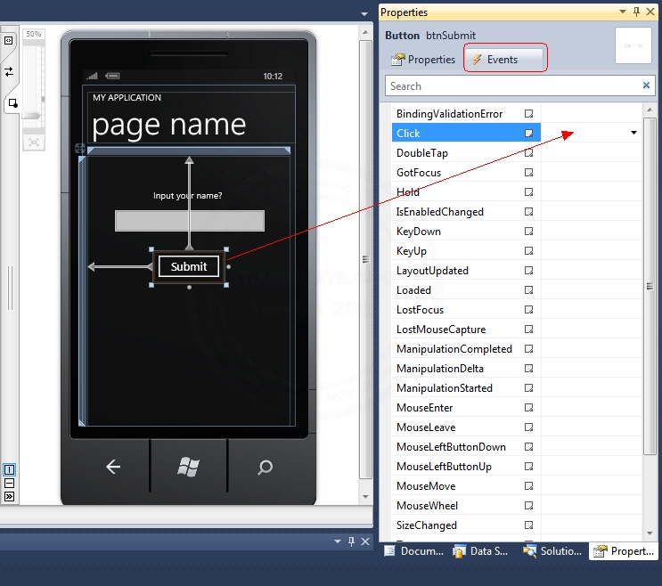Click the marker icon next to Hold

(528, 192)
